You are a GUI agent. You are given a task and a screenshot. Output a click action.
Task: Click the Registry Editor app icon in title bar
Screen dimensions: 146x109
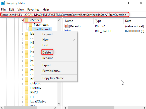point(3,3)
